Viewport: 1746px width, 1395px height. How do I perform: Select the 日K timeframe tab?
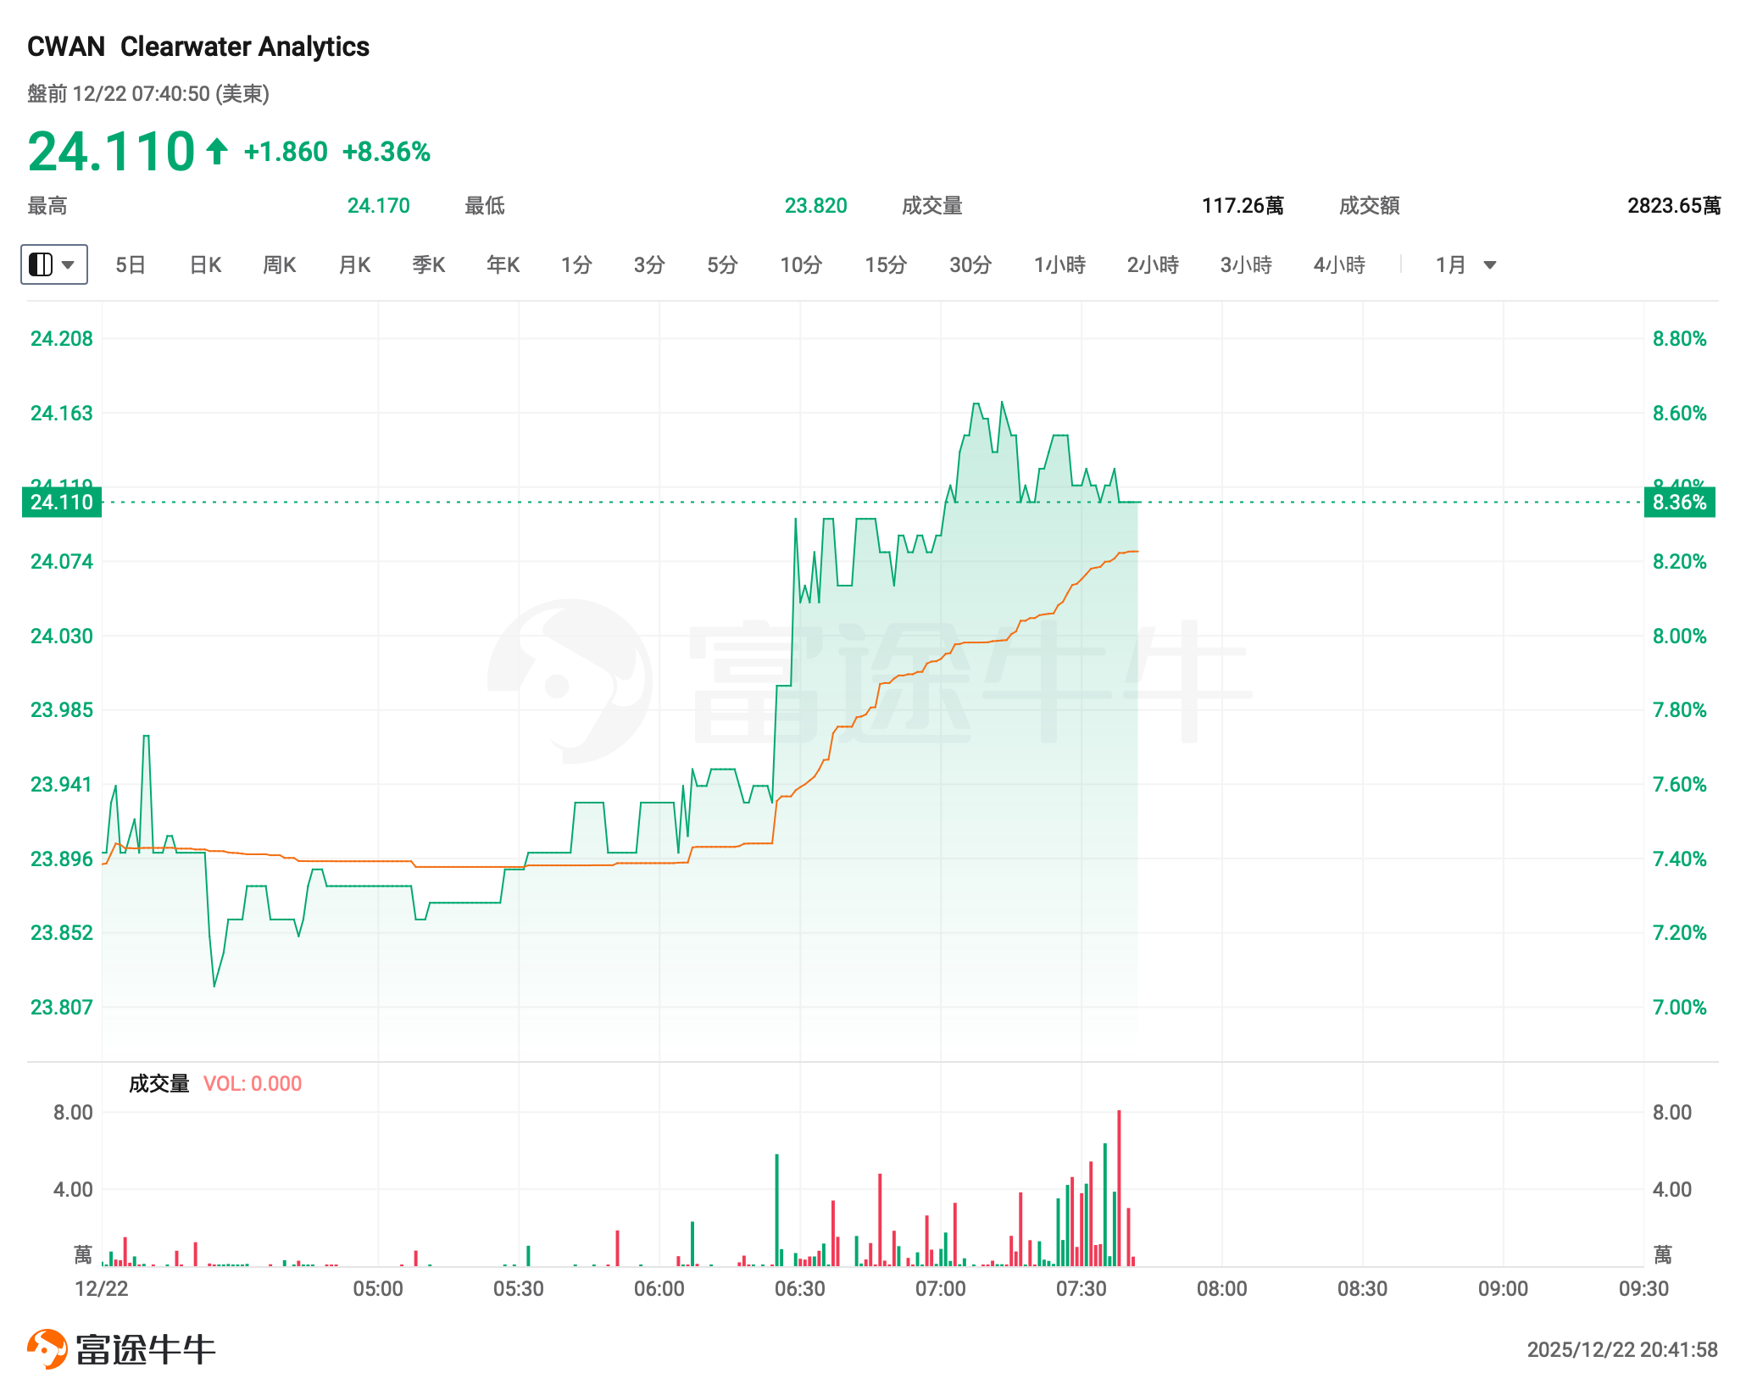[x=205, y=265]
